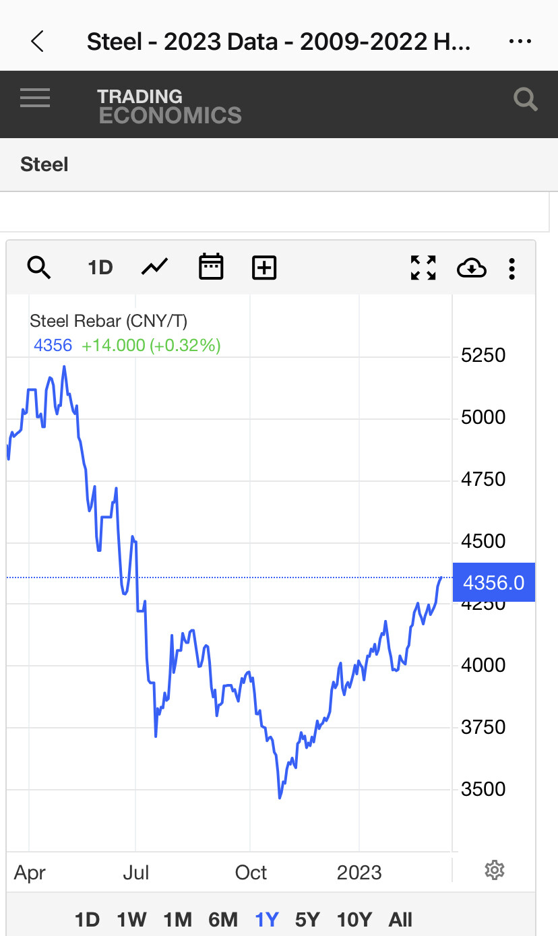558x936 pixels.
Task: Open the three-dots page options menu
Action: pos(520,42)
